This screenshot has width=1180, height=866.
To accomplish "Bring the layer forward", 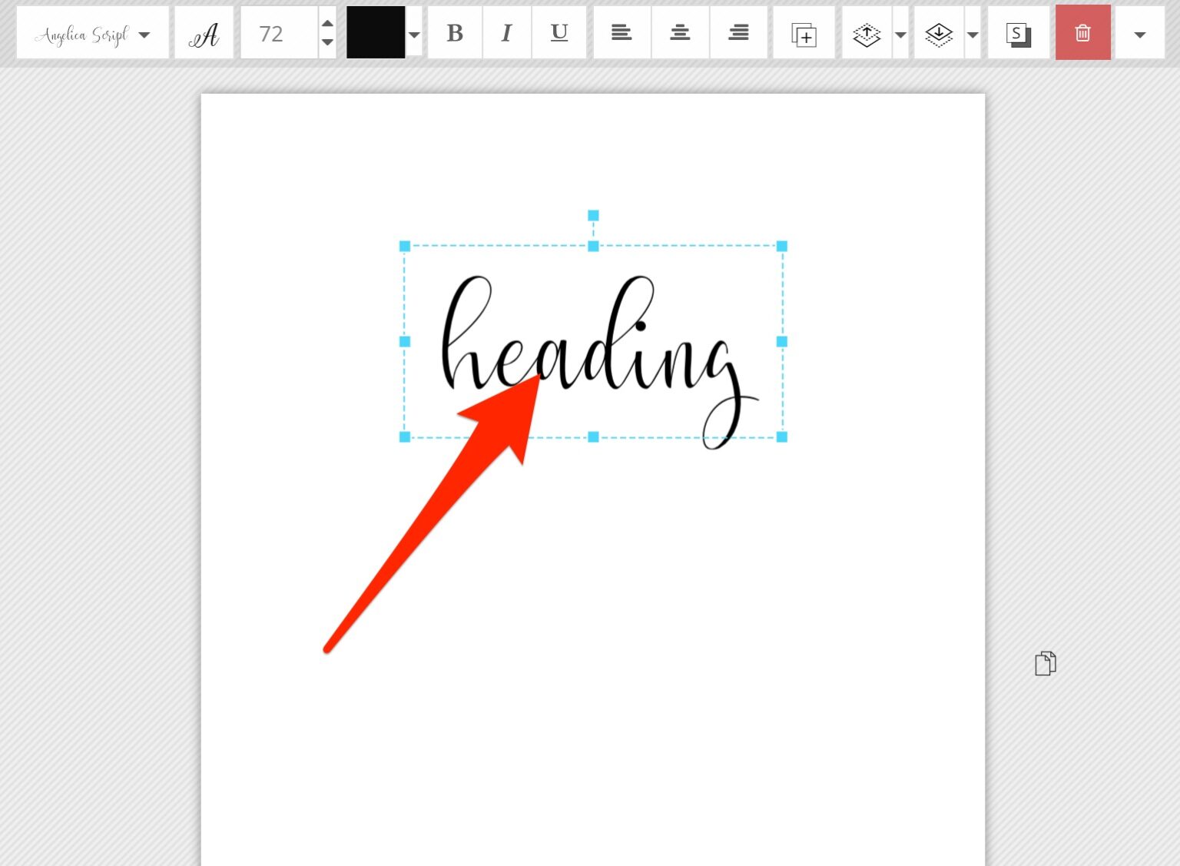I will [x=867, y=34].
